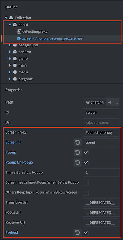This screenshot has height=240, width=123.
Task: Reset the Screen Id property value
Action: click(x=78, y=142)
